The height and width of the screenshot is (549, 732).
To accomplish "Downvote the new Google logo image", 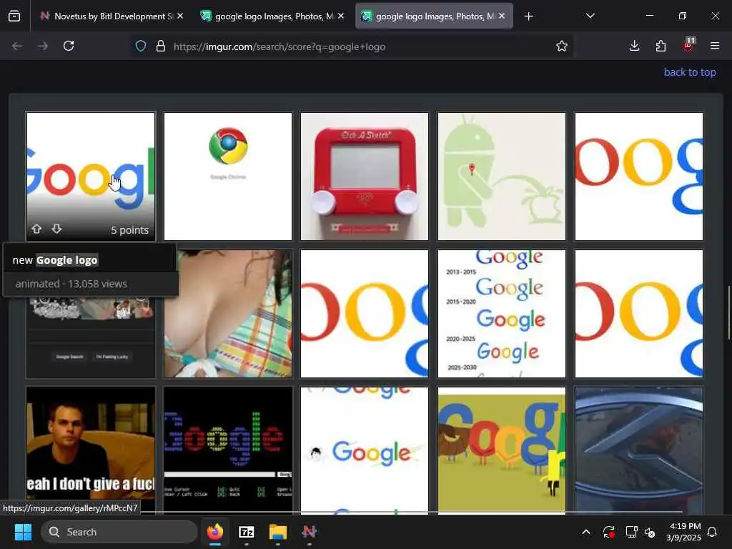I will click(x=56, y=229).
